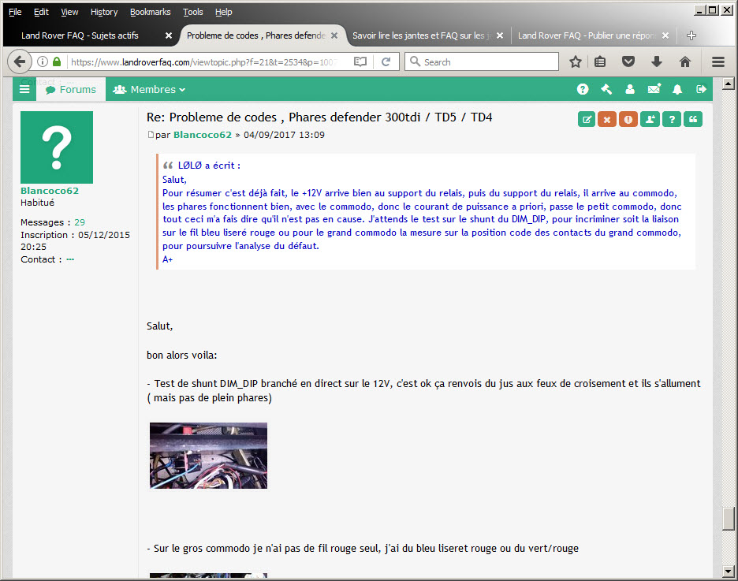Expand the Membres dropdown menu
The width and height of the screenshot is (738, 581).
(149, 90)
